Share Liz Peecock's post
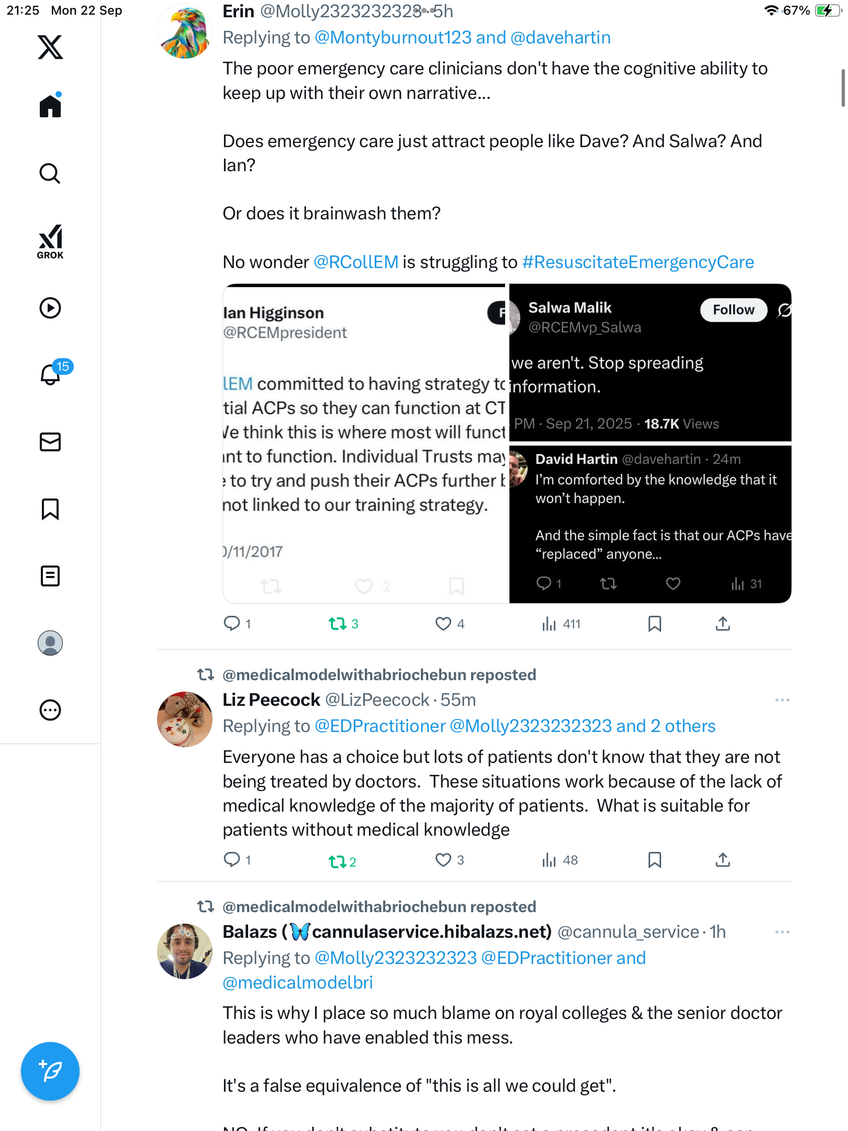 (x=722, y=860)
